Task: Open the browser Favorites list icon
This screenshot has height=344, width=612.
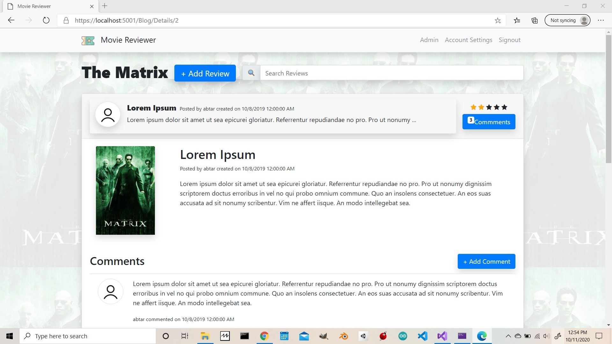Action: pyautogui.click(x=517, y=21)
